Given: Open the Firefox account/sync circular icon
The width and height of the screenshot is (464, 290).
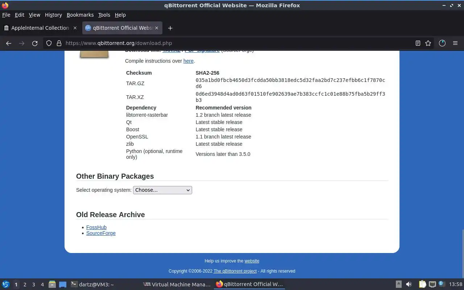Looking at the screenshot, I should pyautogui.click(x=442, y=43).
